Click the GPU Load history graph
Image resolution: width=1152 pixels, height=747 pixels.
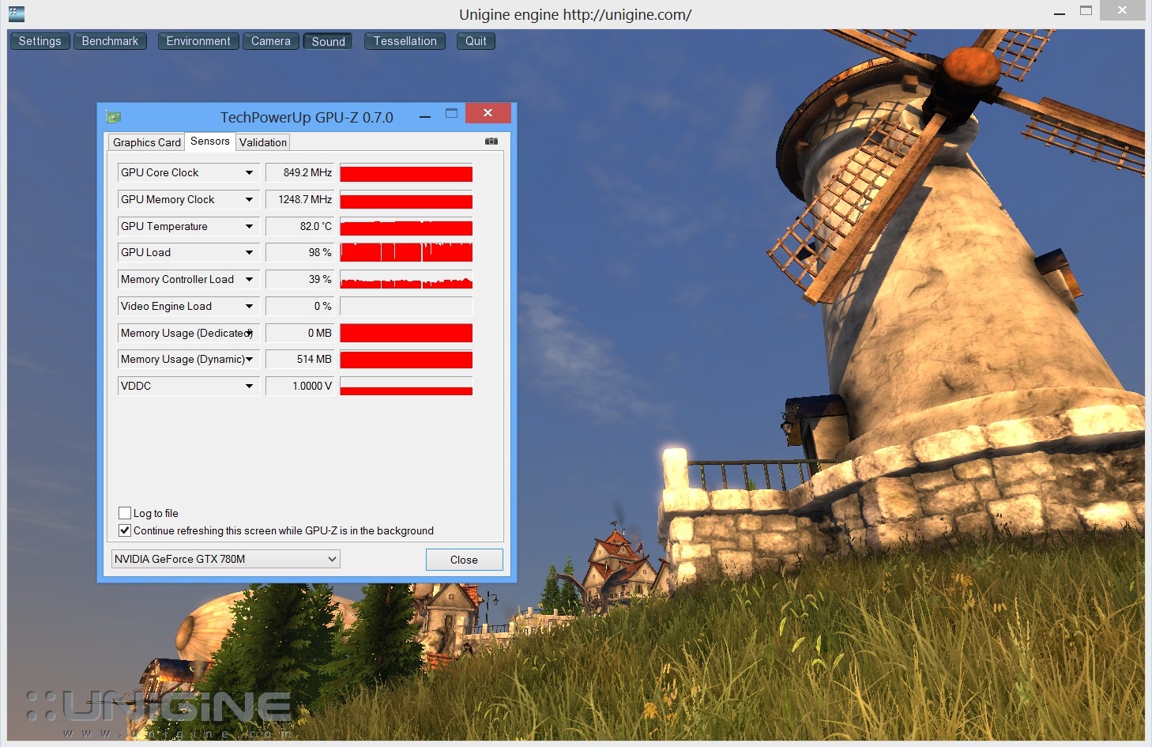pos(406,253)
